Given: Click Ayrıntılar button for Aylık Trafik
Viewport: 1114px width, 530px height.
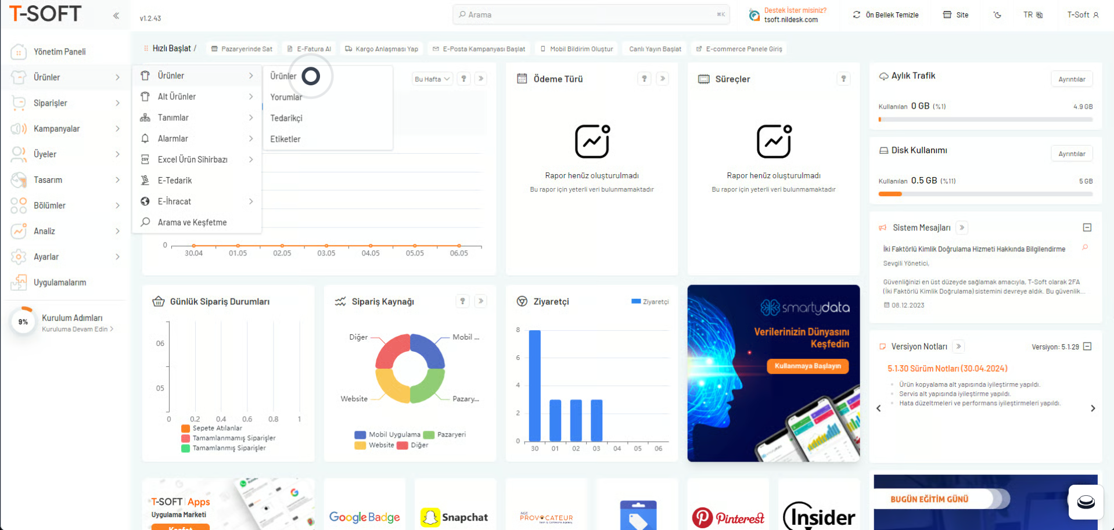Looking at the screenshot, I should [1072, 80].
